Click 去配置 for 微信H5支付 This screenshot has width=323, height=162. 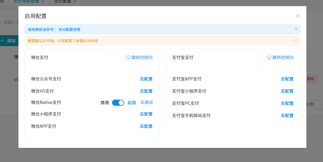tap(146, 91)
